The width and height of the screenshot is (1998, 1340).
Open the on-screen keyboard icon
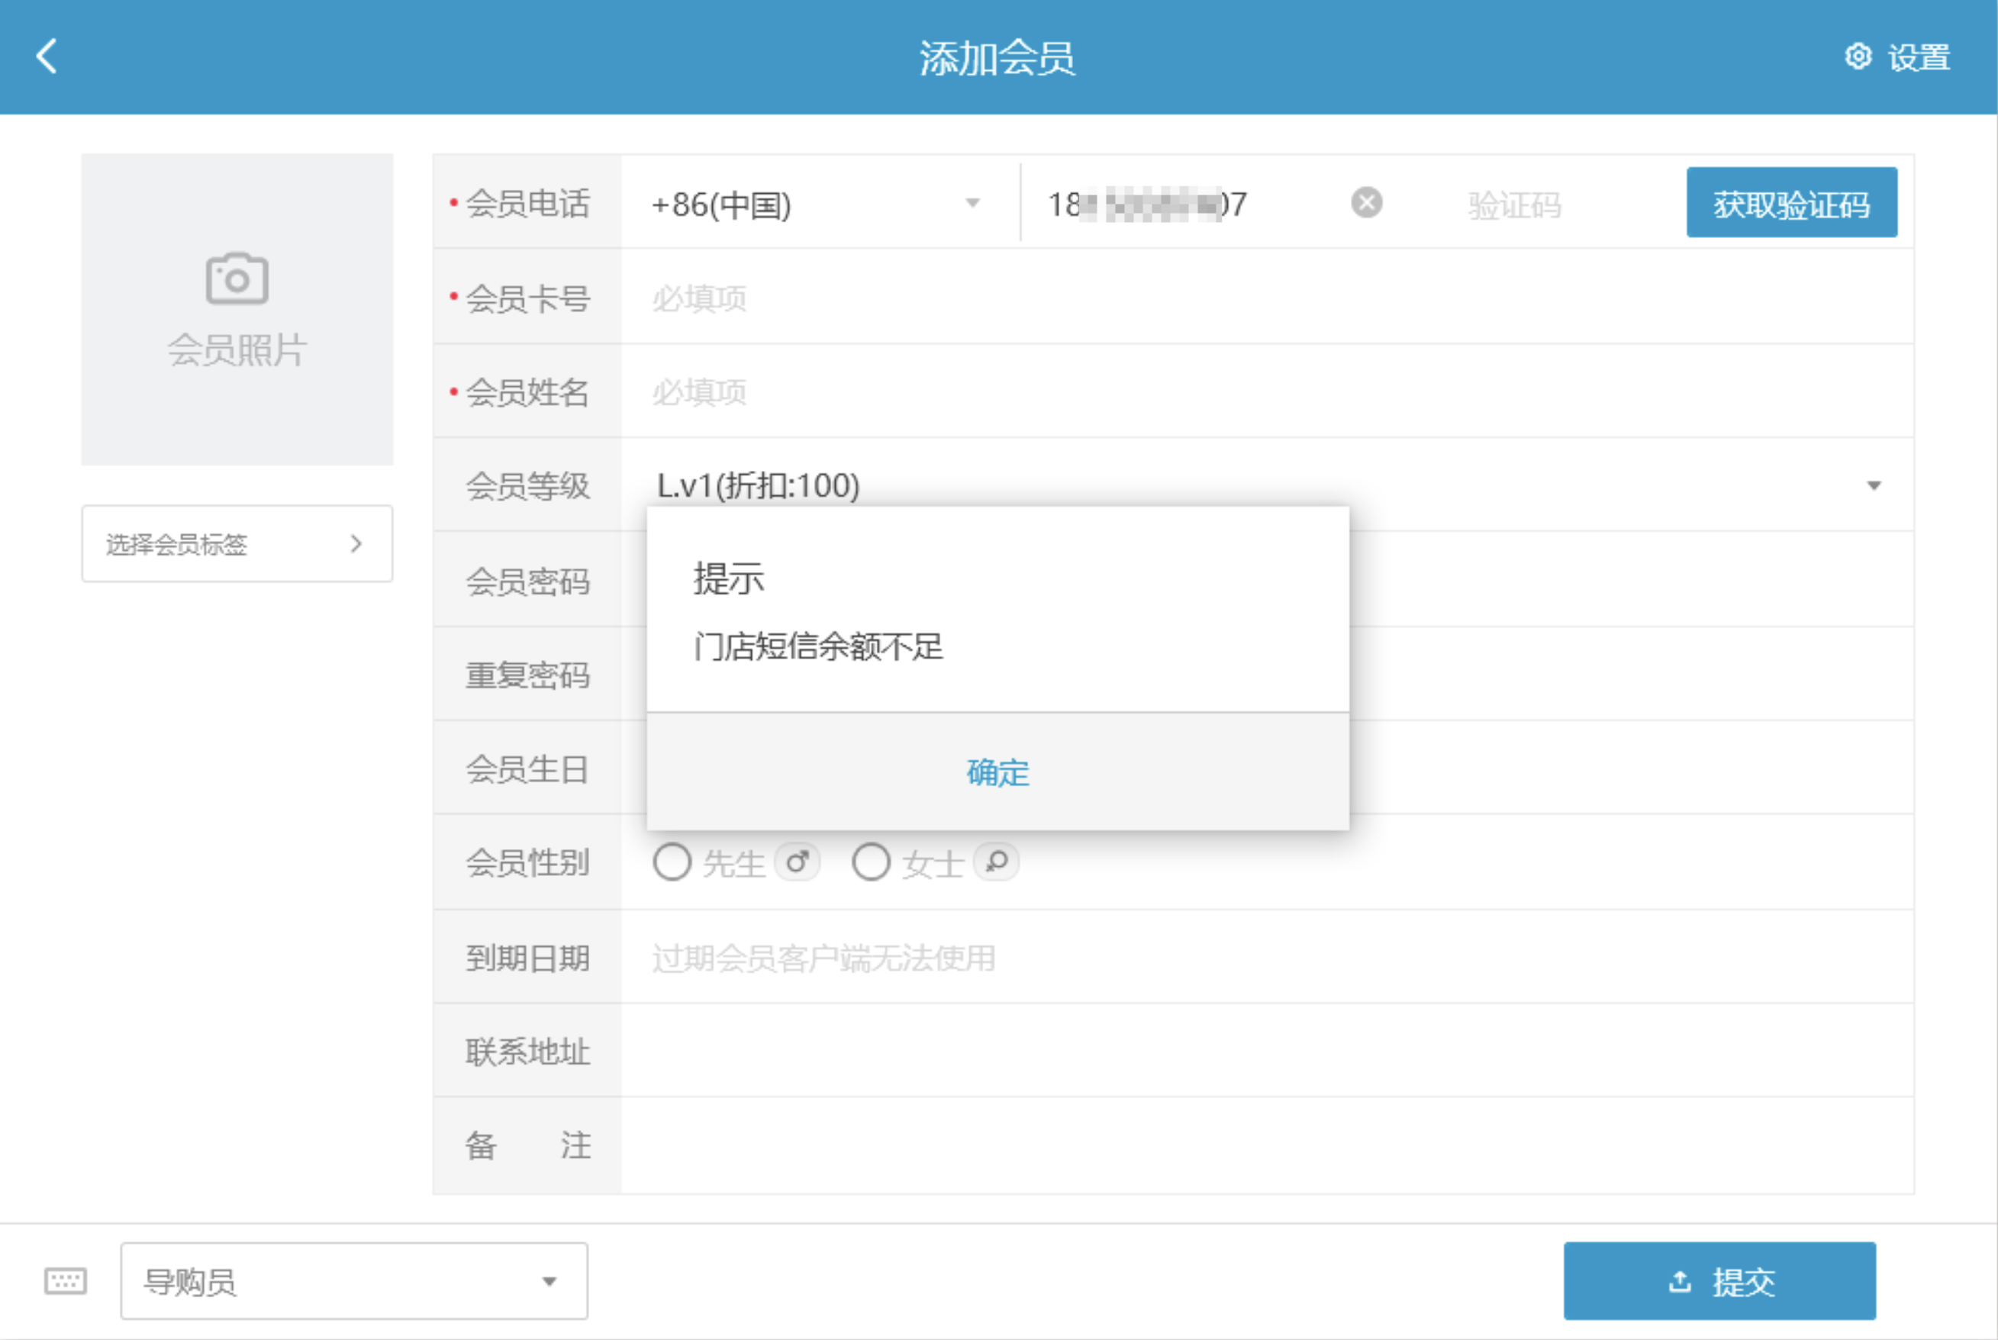coord(65,1280)
